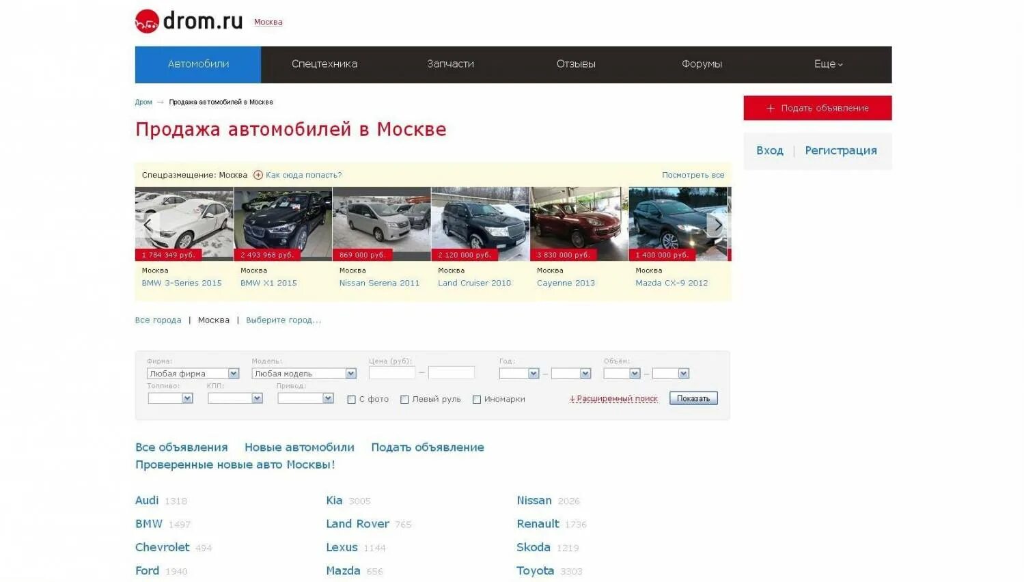Click 'Посмотреть все' above the carousel
Screen dimensions: 1024x582
(693, 175)
